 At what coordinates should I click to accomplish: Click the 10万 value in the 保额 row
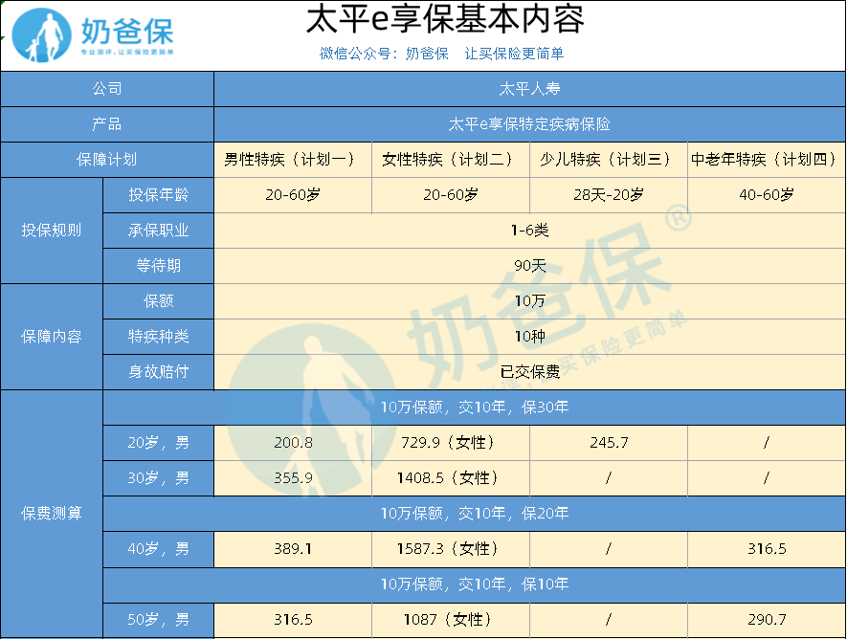[529, 301]
